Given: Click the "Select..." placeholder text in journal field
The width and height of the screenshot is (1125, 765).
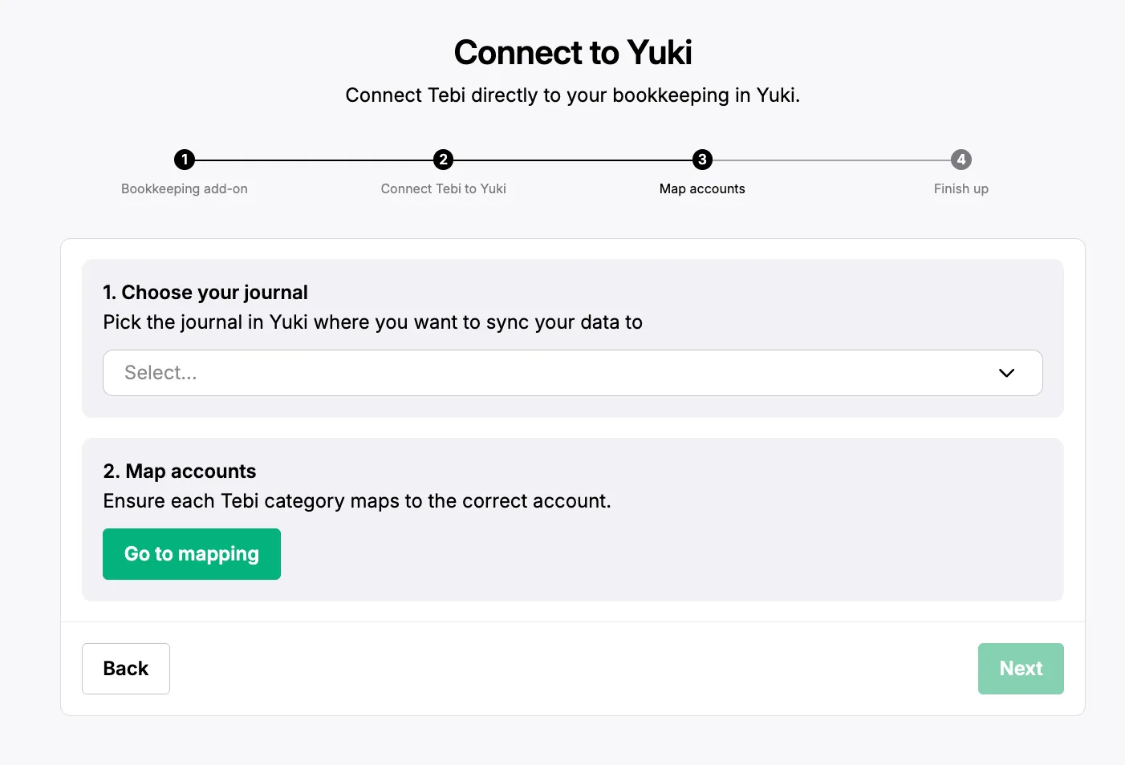Looking at the screenshot, I should (160, 373).
